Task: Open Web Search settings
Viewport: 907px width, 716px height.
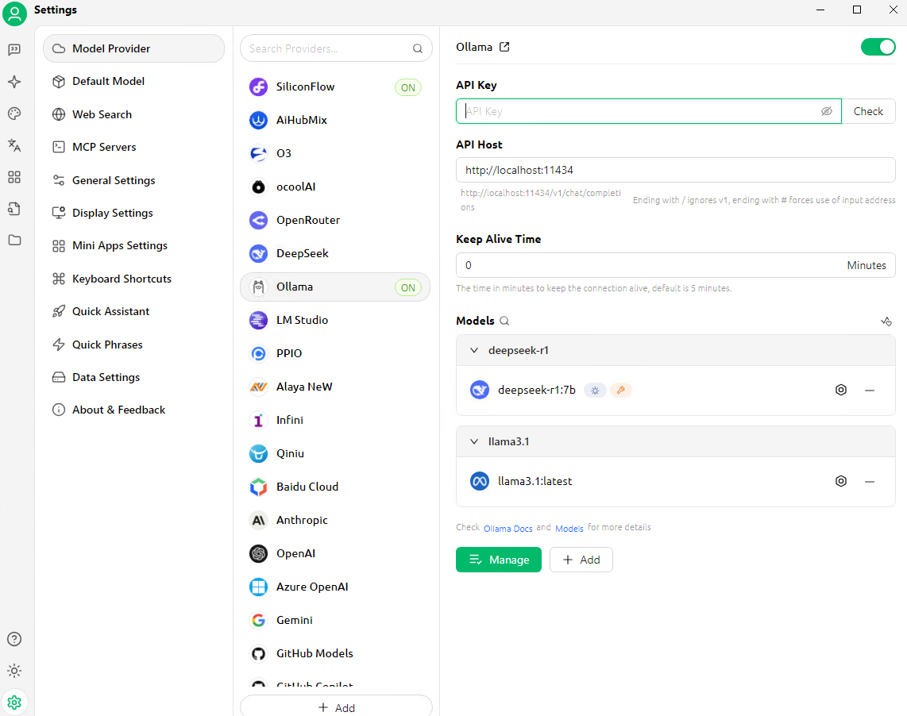Action: pyautogui.click(x=133, y=114)
